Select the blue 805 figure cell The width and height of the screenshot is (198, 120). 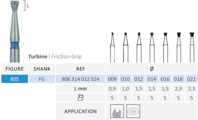tap(15, 79)
